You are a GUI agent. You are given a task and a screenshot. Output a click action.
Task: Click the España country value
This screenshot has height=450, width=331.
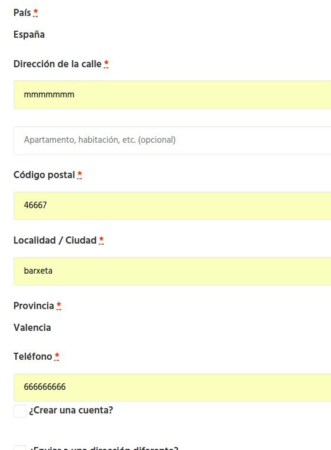tap(29, 35)
